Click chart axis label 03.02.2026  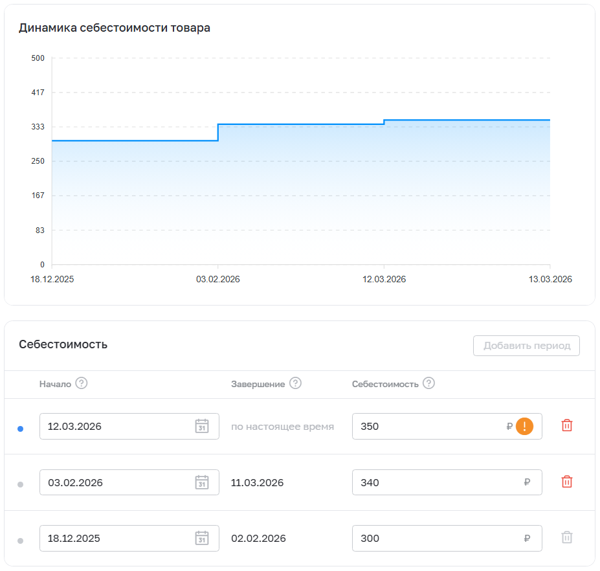pyautogui.click(x=218, y=279)
